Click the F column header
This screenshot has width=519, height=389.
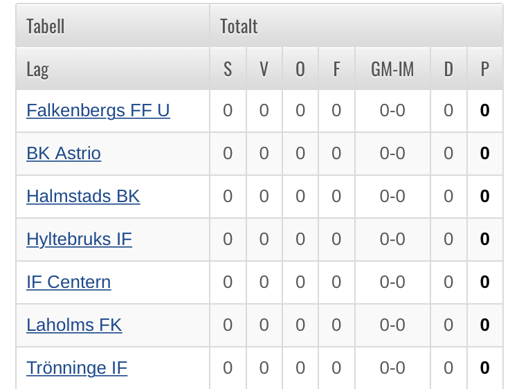(x=336, y=69)
